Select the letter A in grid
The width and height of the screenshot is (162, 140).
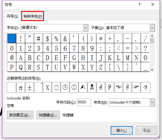[x=21, y=57]
